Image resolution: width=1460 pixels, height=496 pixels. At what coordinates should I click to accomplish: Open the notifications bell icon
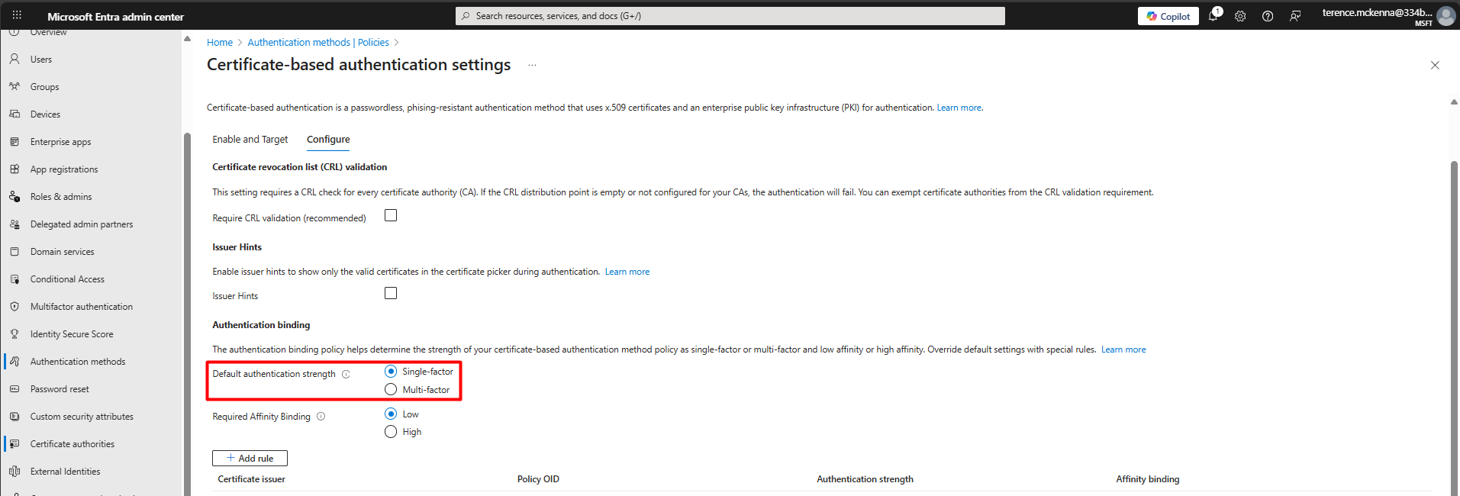[x=1213, y=16]
